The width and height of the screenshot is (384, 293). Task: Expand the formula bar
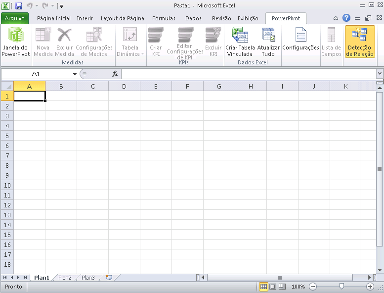(380, 73)
